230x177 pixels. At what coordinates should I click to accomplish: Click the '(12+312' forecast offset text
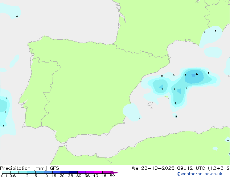point(219,168)
